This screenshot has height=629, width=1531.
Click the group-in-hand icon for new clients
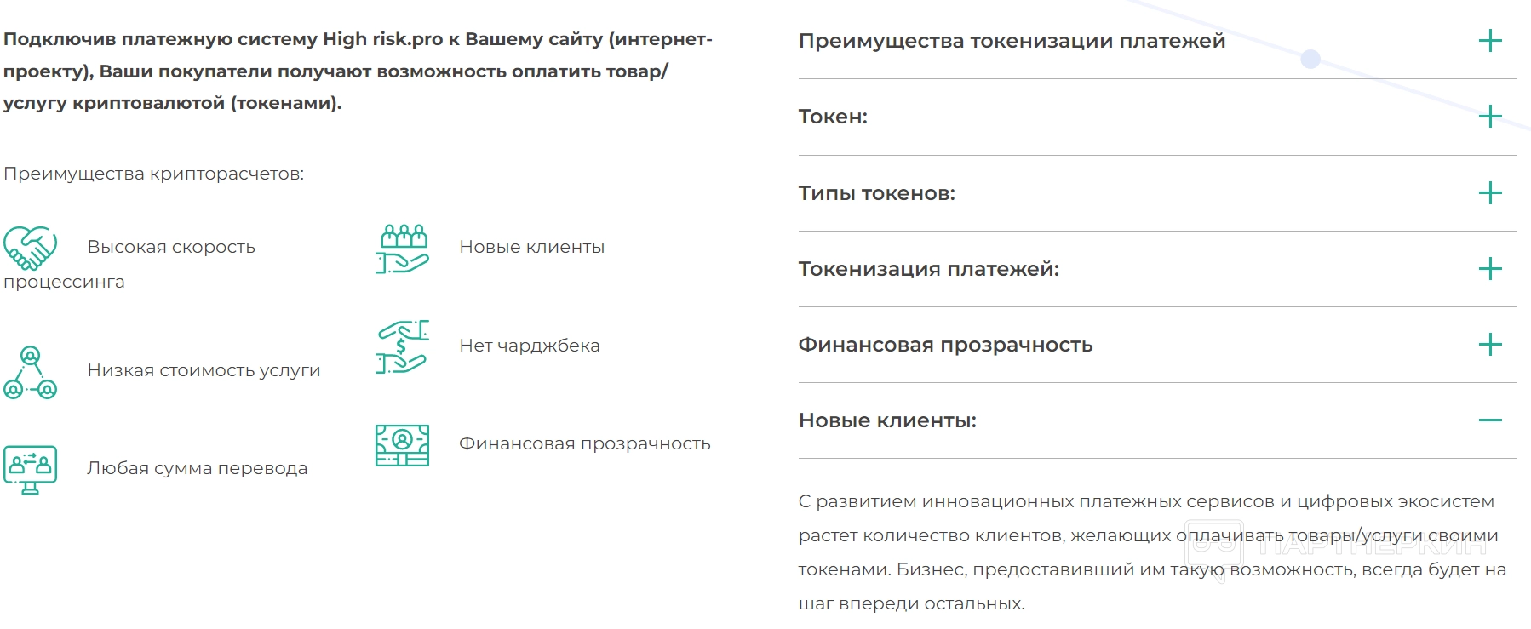[x=402, y=249]
